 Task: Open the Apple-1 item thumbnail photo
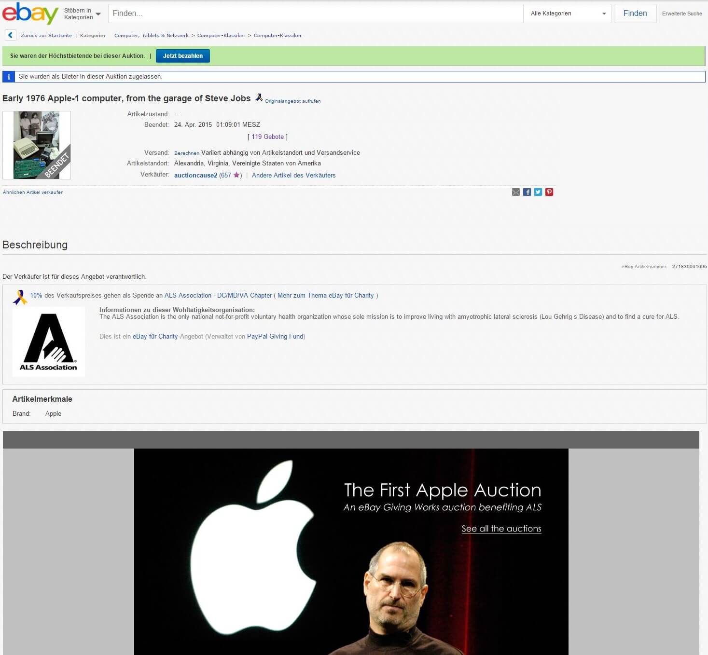point(37,145)
